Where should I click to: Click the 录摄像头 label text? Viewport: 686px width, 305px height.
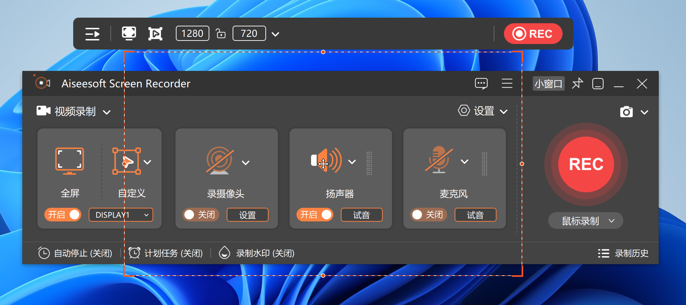226,194
